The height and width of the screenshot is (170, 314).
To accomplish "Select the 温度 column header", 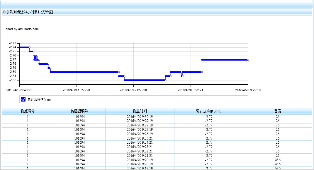I will click(x=277, y=111).
